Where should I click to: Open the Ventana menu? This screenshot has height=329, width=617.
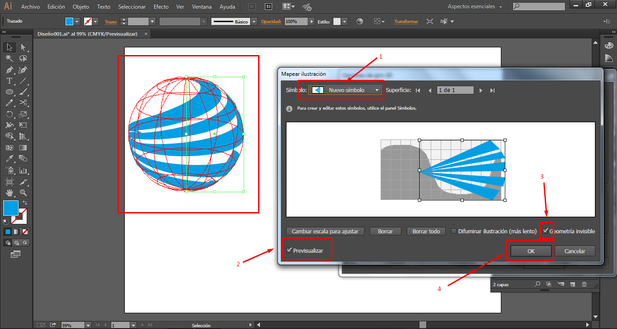201,7
